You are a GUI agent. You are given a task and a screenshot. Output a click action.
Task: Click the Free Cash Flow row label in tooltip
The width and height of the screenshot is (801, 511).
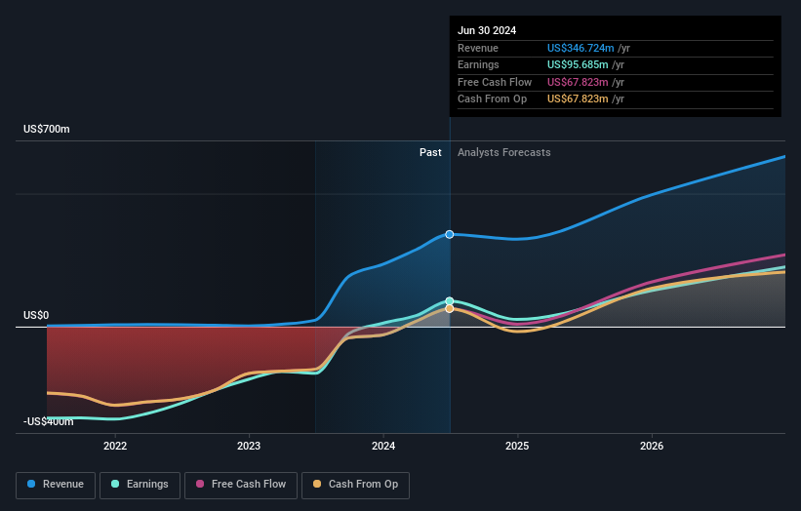coord(495,82)
